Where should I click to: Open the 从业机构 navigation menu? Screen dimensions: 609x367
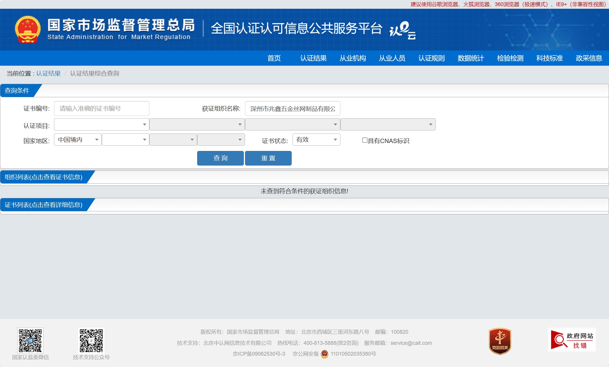point(353,58)
